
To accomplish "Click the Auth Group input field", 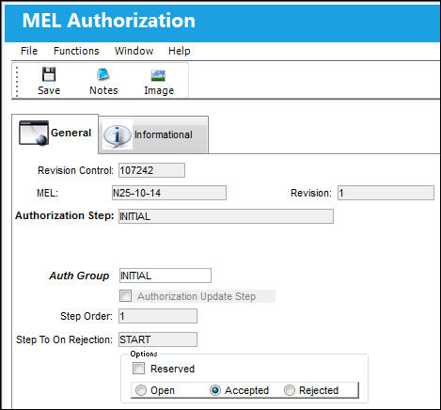I will [165, 276].
